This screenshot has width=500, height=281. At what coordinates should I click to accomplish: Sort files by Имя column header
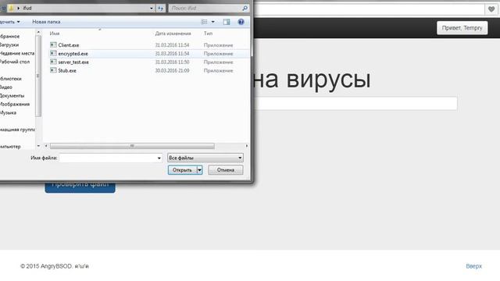[55, 34]
